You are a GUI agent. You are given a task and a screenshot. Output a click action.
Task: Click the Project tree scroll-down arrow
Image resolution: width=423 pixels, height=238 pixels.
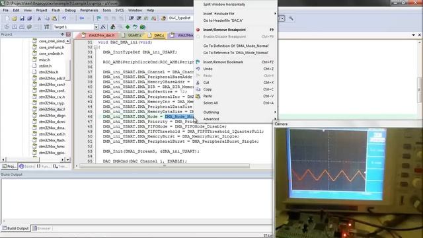(x=67, y=159)
